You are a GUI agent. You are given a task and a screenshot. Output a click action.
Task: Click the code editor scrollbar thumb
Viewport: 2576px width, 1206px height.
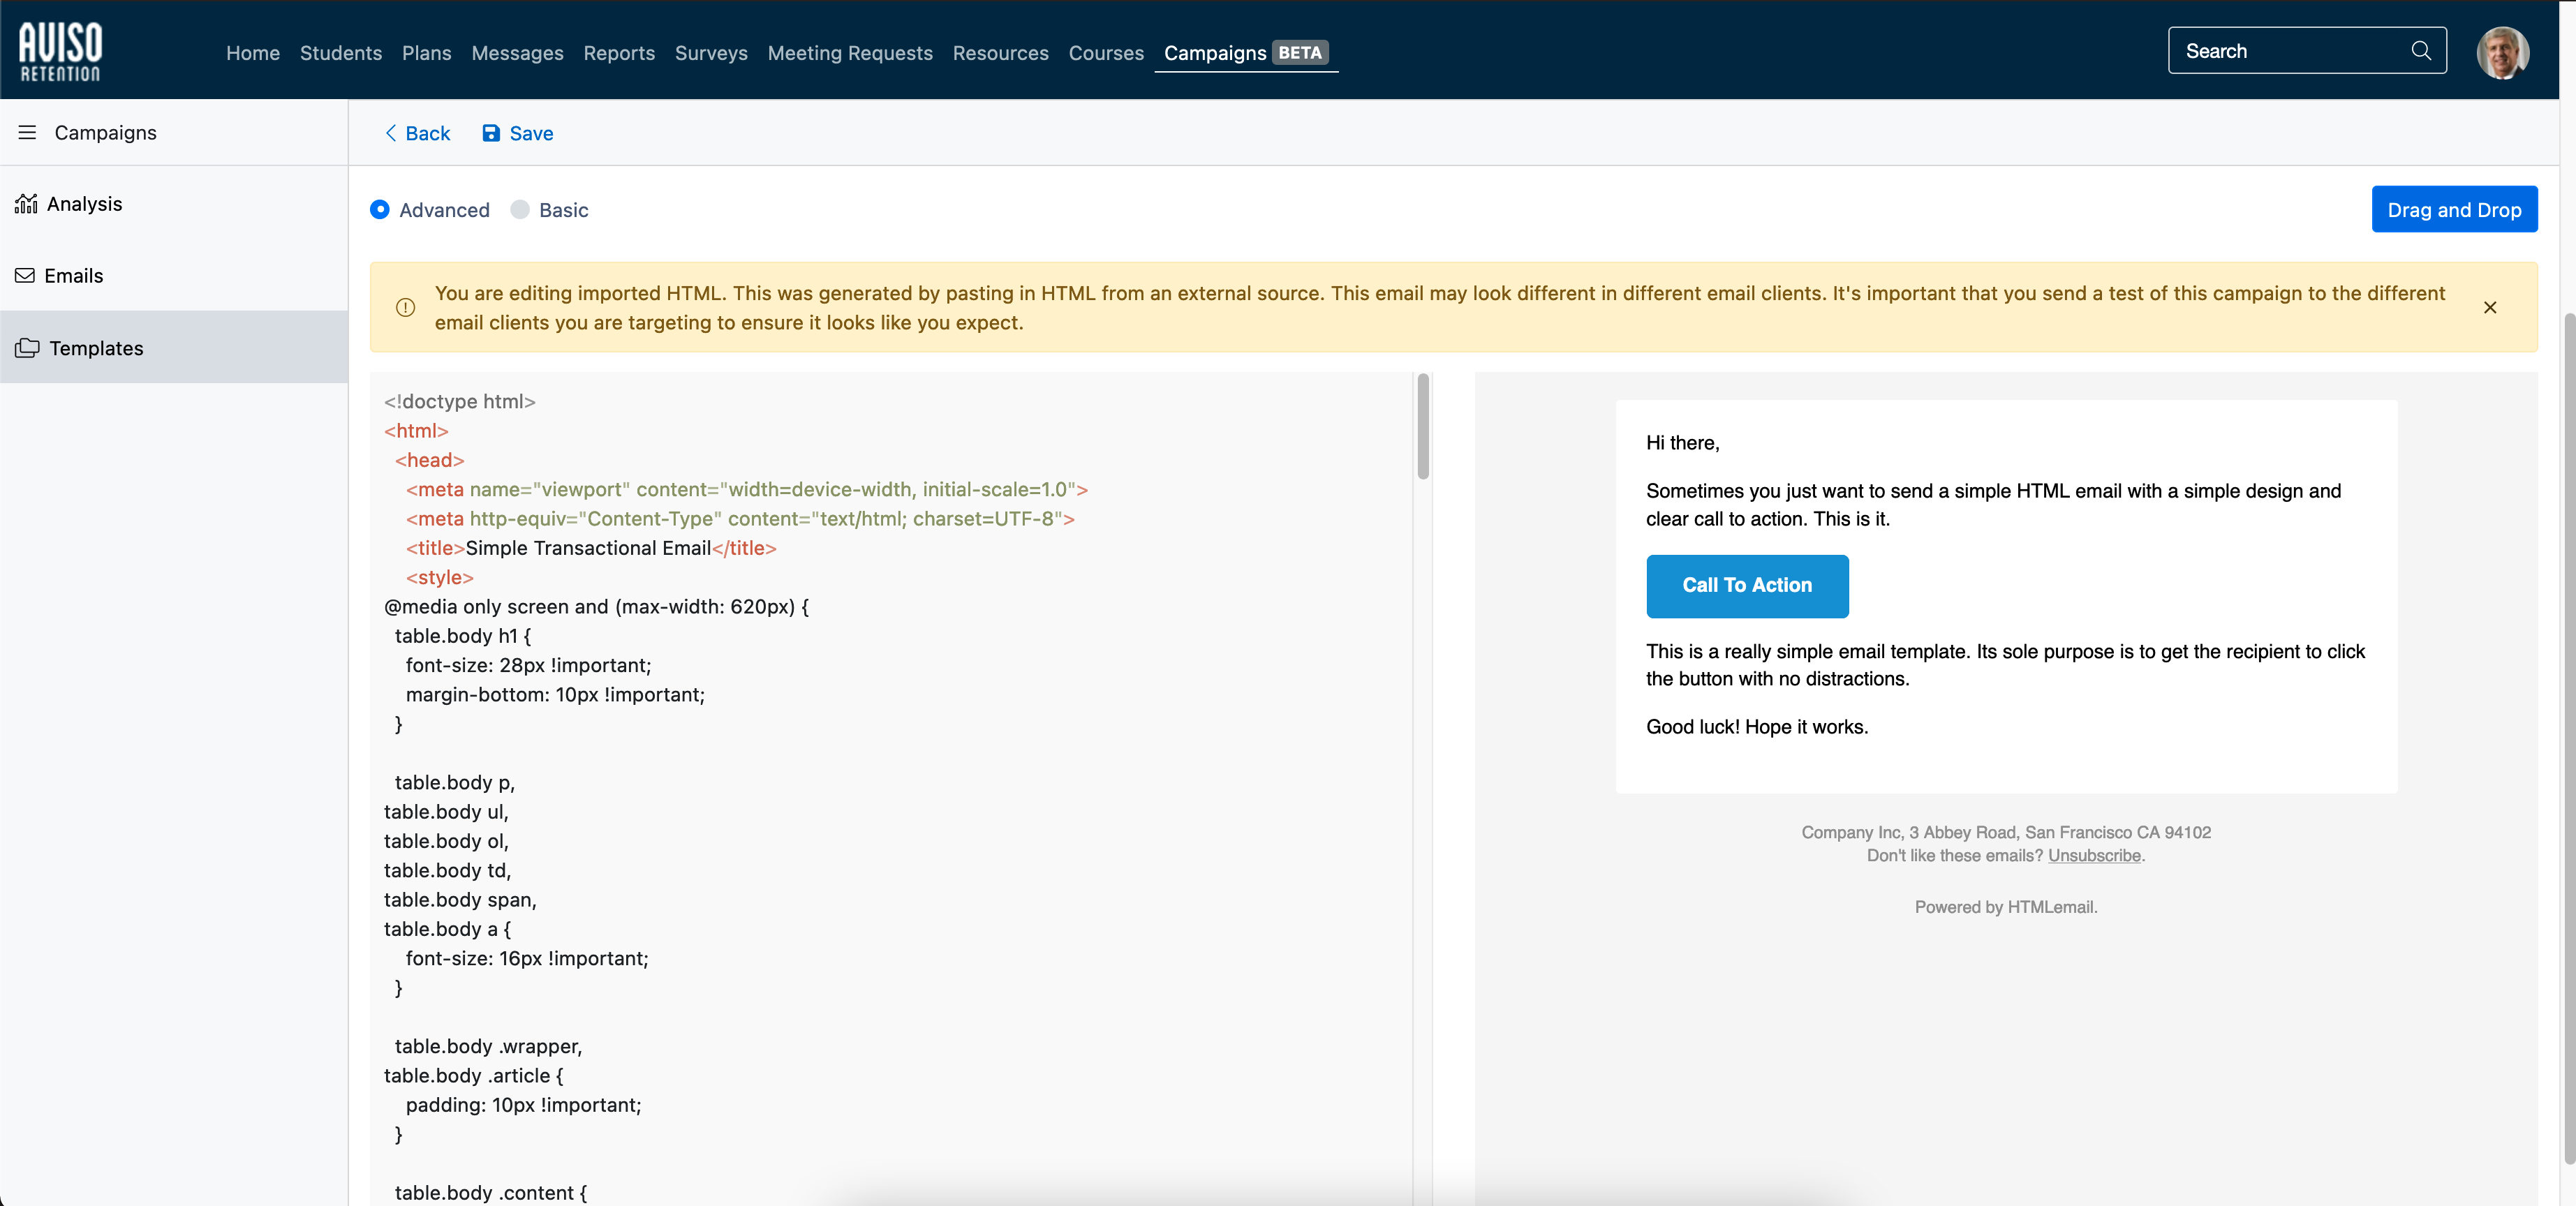click(x=1423, y=427)
